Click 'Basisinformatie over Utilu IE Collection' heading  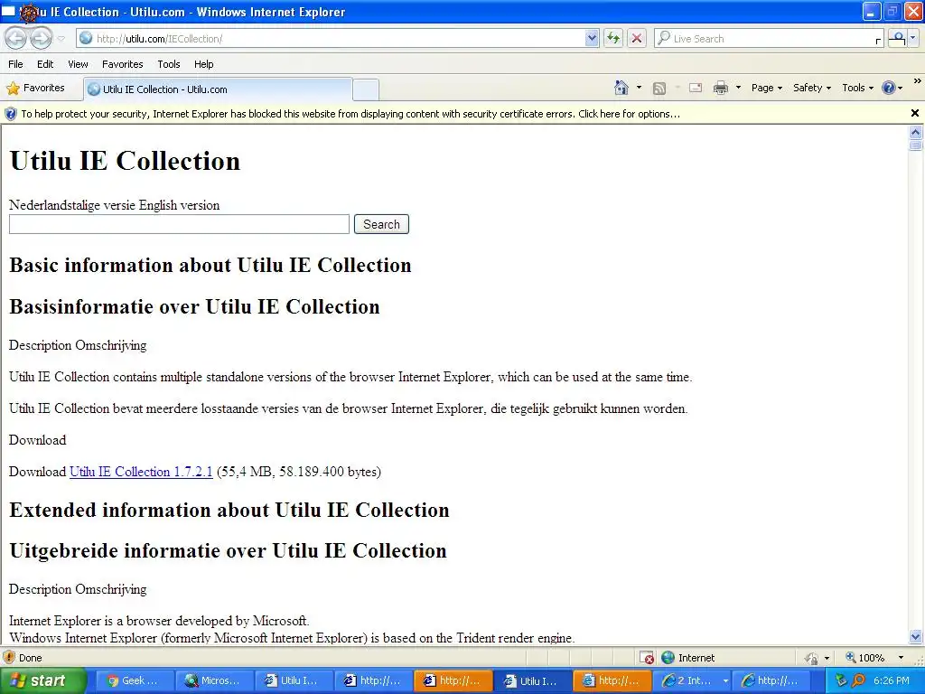194,306
